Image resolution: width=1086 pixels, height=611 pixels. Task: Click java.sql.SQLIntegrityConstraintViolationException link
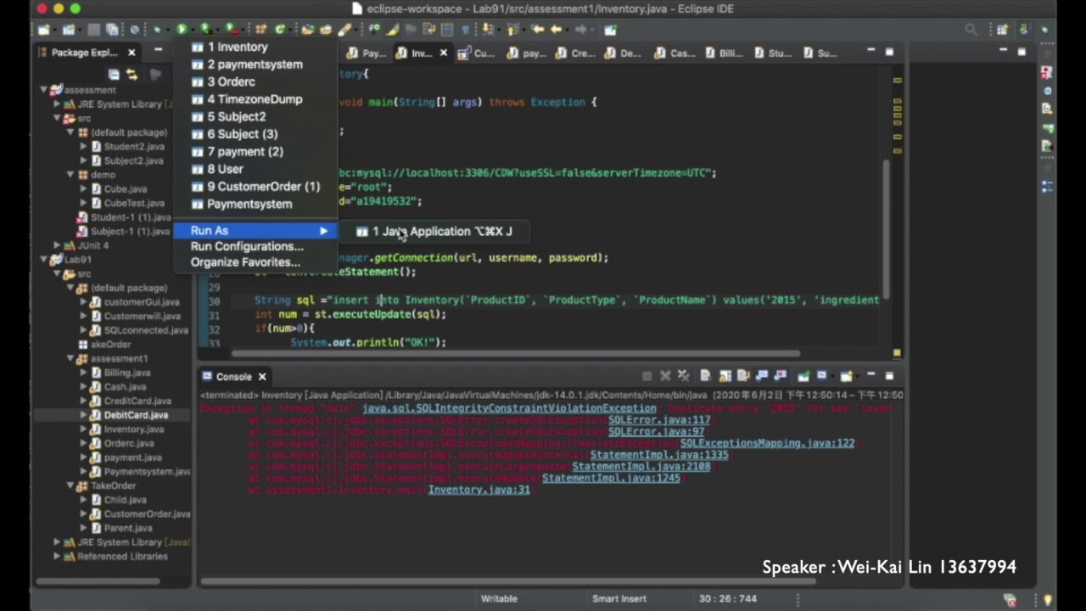509,408
